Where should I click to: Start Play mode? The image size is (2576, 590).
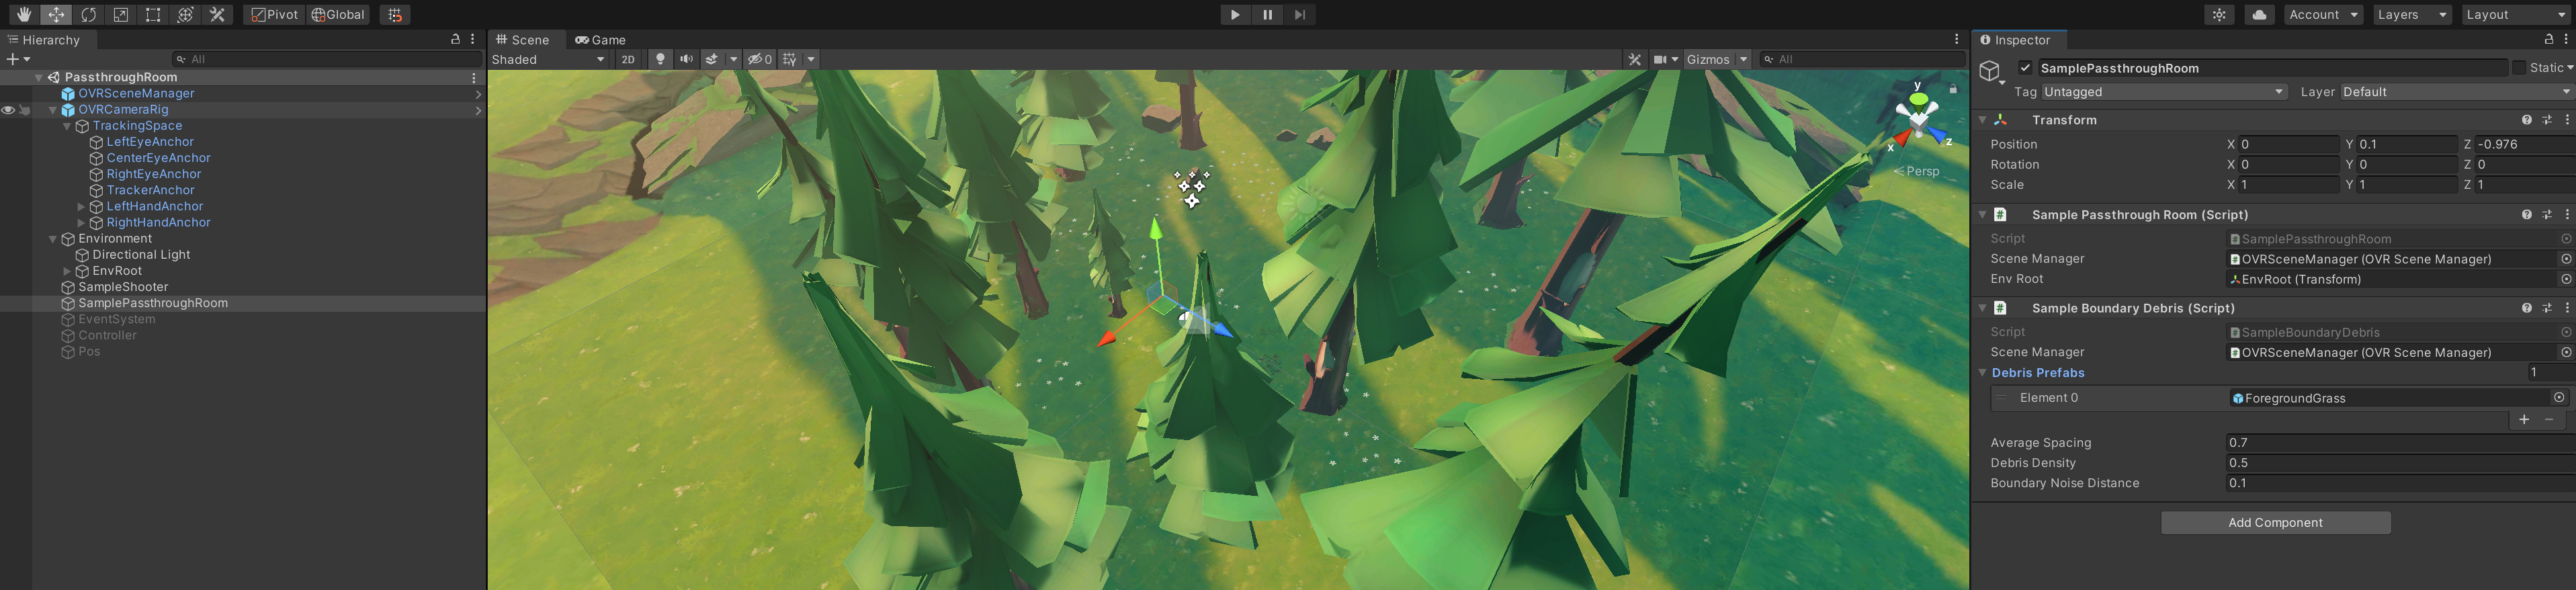[x=1235, y=15]
